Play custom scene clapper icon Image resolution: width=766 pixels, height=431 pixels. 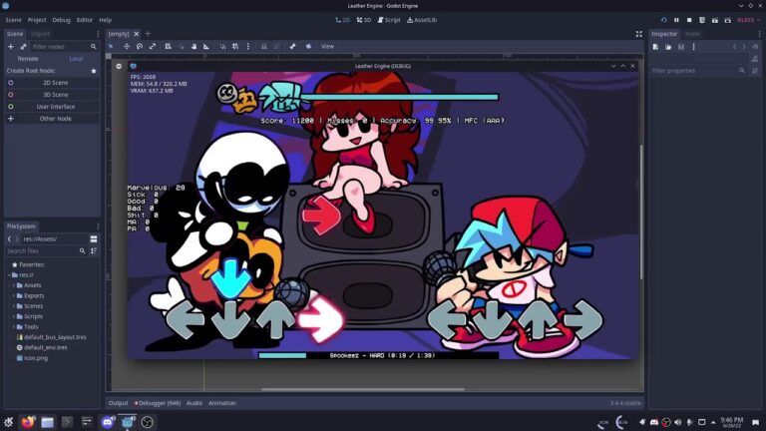[727, 20]
